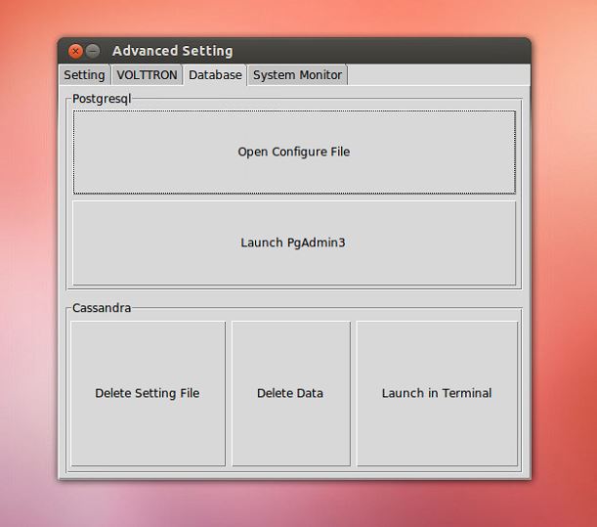Switch to the Setting tab
597x527 pixels.
click(x=85, y=75)
